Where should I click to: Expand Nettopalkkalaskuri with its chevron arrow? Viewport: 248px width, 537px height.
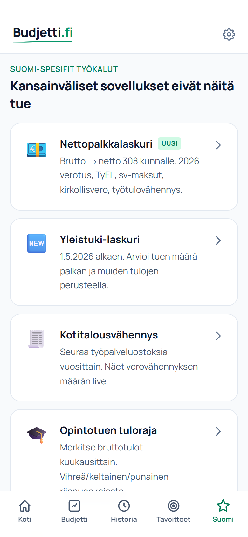point(218,145)
